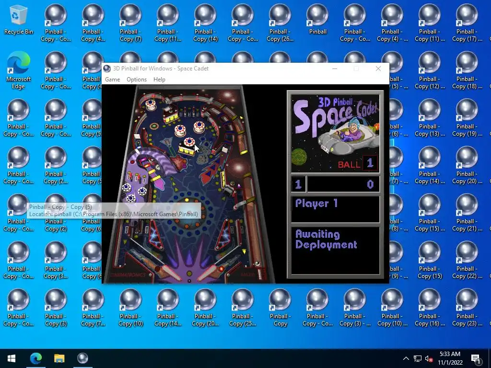Launch Microsoft Edge from the taskbar
The image size is (491, 368).
(x=35, y=358)
